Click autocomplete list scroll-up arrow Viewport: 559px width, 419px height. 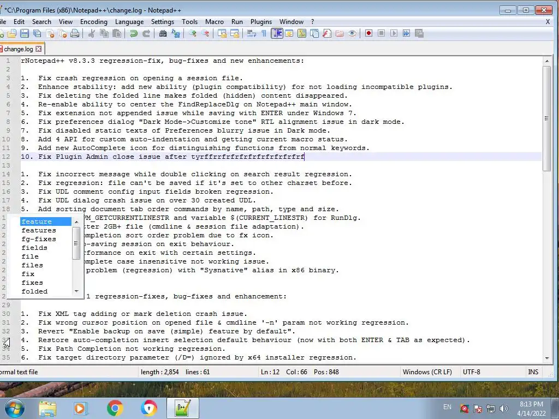[x=76, y=222]
